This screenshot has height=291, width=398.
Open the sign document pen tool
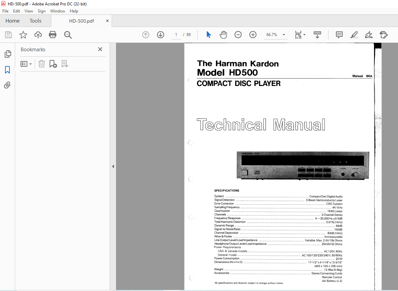click(369, 35)
